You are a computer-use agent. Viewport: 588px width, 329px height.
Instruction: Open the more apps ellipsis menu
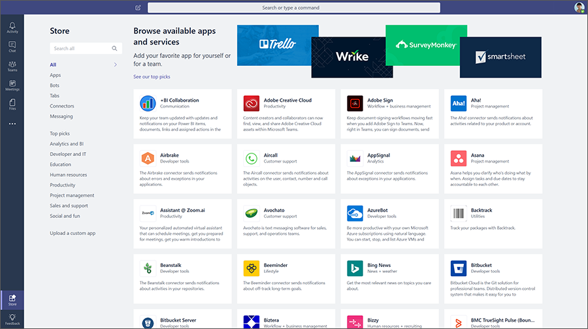click(x=12, y=123)
